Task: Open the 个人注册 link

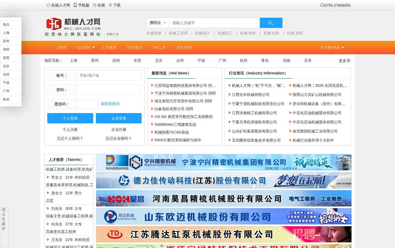Action: click(x=70, y=130)
